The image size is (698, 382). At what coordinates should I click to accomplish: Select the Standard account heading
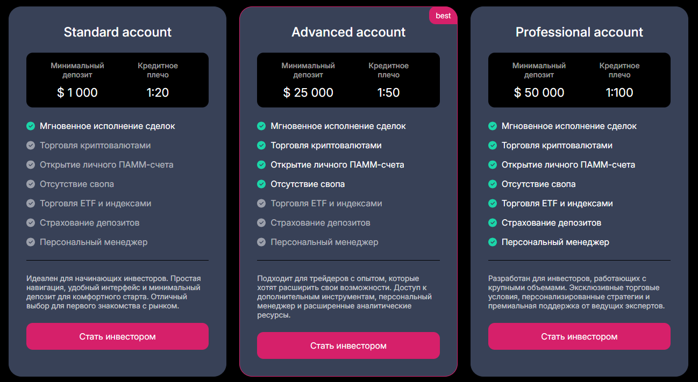coord(118,32)
